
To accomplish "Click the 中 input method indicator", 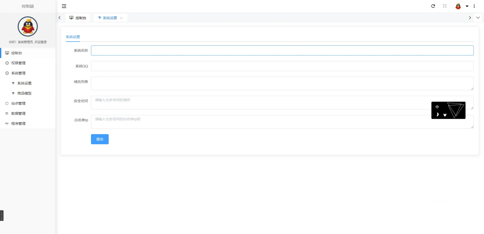I will point(437,107).
